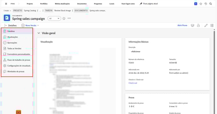The width and height of the screenshot is (217, 114).
Task: Click the pin icon for Fixar página atual
Action: point(141,4)
